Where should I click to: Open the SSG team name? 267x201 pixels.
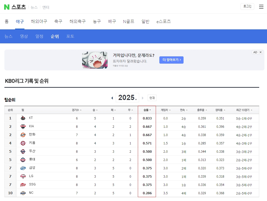coord(32,184)
